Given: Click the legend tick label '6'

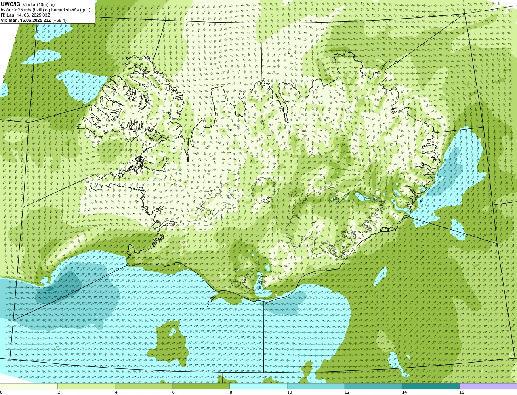Looking at the screenshot, I should pos(173,392).
